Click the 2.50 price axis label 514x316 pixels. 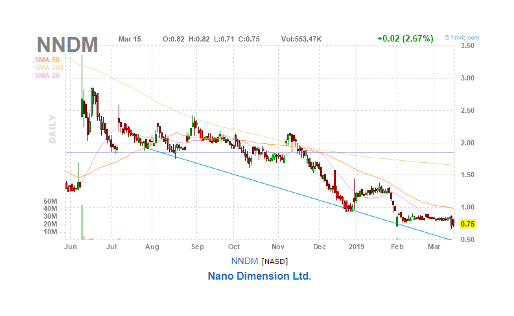467,110
